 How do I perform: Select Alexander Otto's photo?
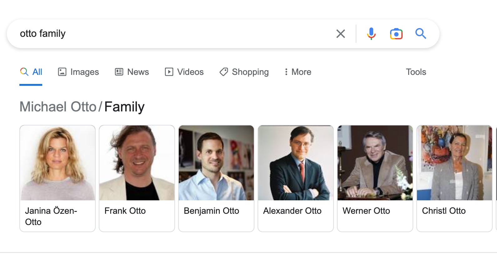pyautogui.click(x=295, y=163)
